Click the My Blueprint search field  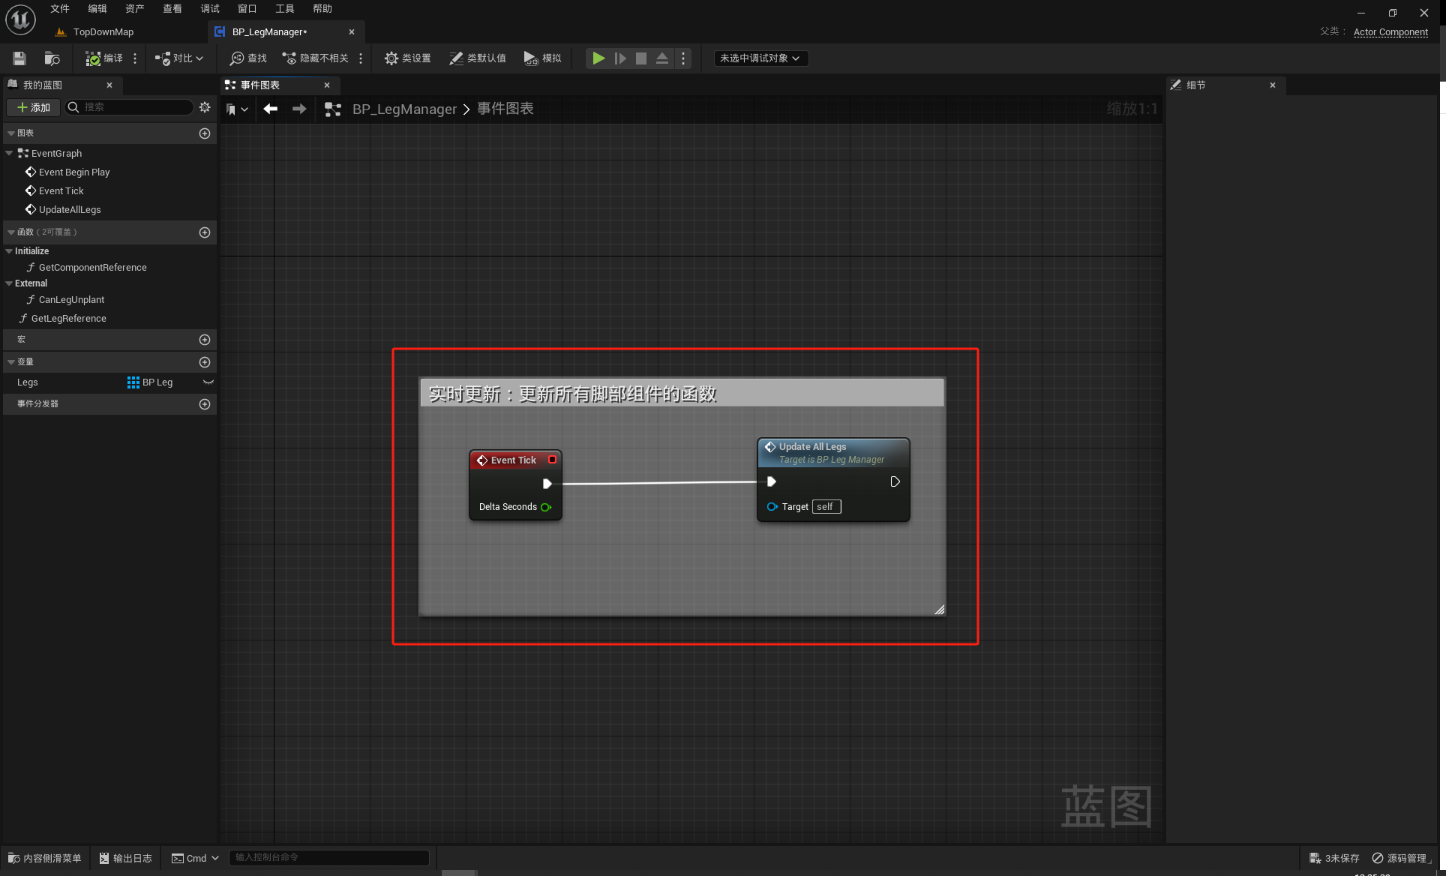point(135,107)
